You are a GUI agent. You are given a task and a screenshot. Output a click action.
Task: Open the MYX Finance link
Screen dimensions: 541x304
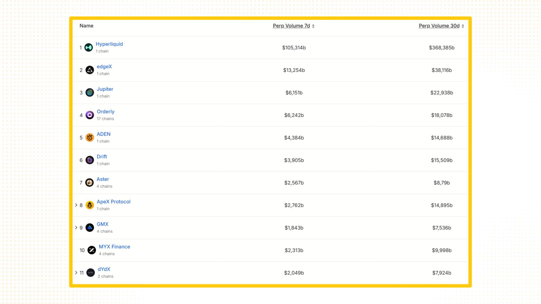pos(114,247)
